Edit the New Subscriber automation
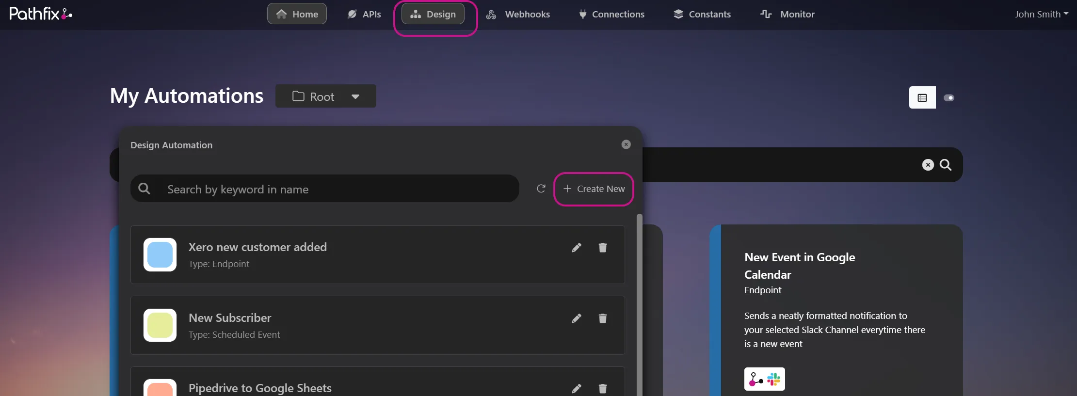The height and width of the screenshot is (396, 1077). click(577, 318)
